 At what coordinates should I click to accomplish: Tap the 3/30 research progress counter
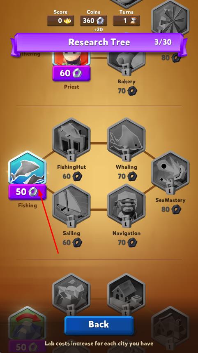[x=163, y=42]
